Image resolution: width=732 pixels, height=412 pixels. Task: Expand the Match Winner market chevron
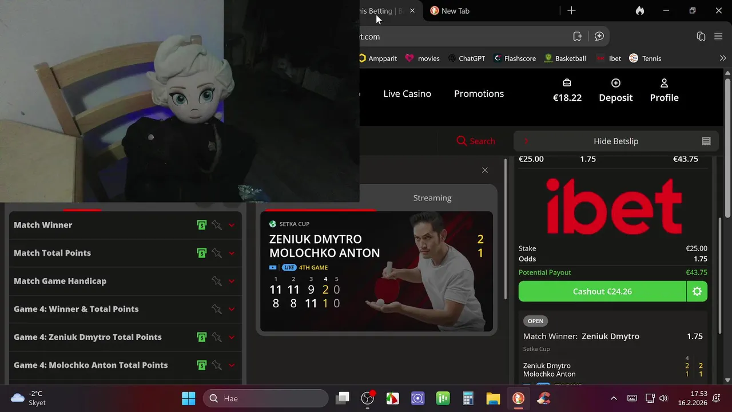pos(232,225)
